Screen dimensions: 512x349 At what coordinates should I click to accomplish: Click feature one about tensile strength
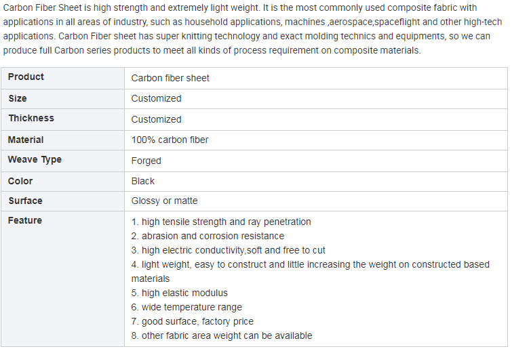tap(221, 222)
